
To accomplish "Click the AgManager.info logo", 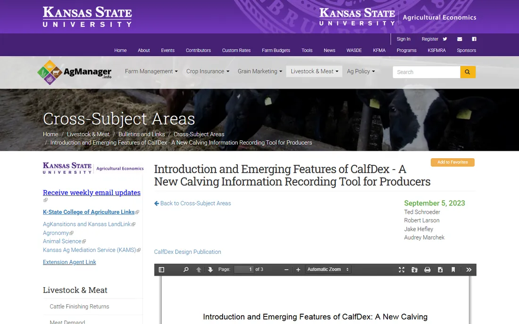I will click(x=75, y=73).
